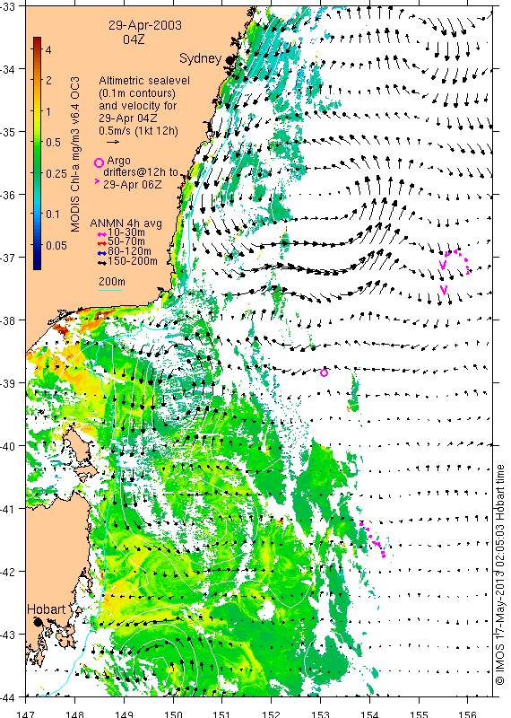The image size is (511, 718).
Task: Click the "153" longitude axis label
Action: click(x=320, y=714)
